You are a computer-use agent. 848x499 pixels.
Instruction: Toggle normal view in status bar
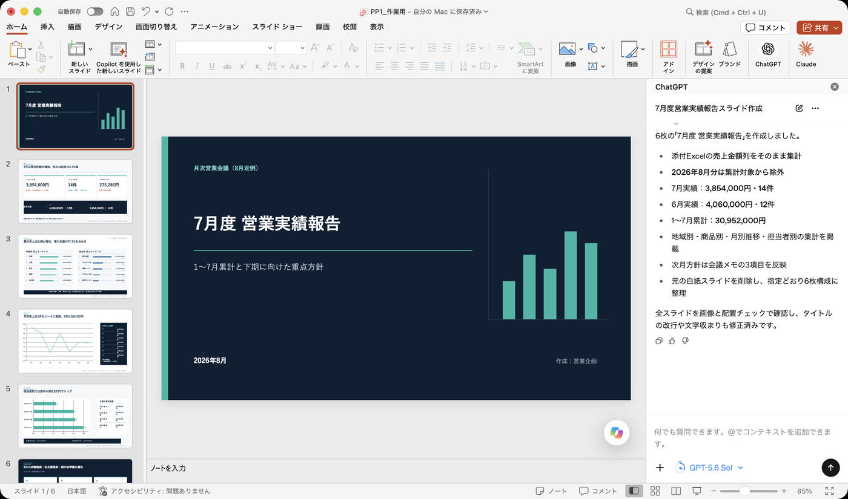click(x=634, y=491)
